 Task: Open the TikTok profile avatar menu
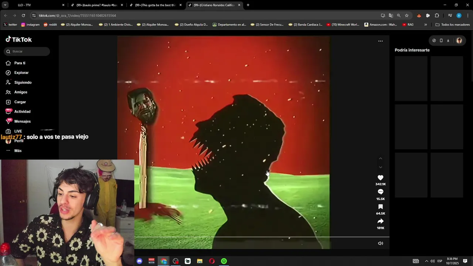(x=459, y=41)
